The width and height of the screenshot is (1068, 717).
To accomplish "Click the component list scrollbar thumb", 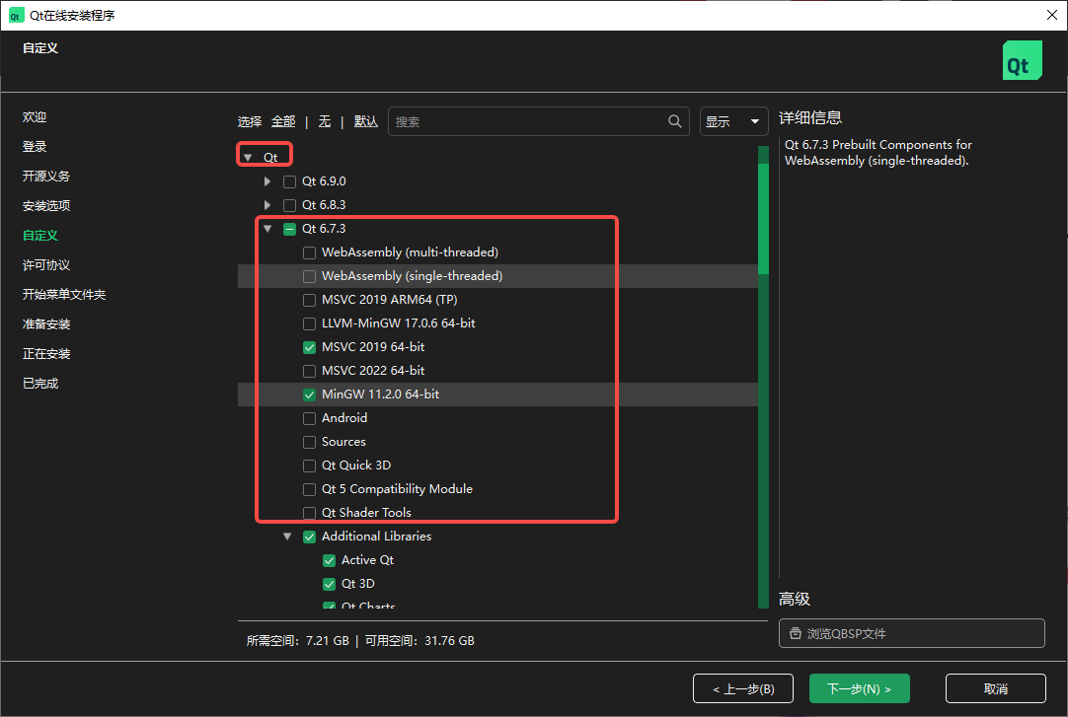I will [764, 218].
